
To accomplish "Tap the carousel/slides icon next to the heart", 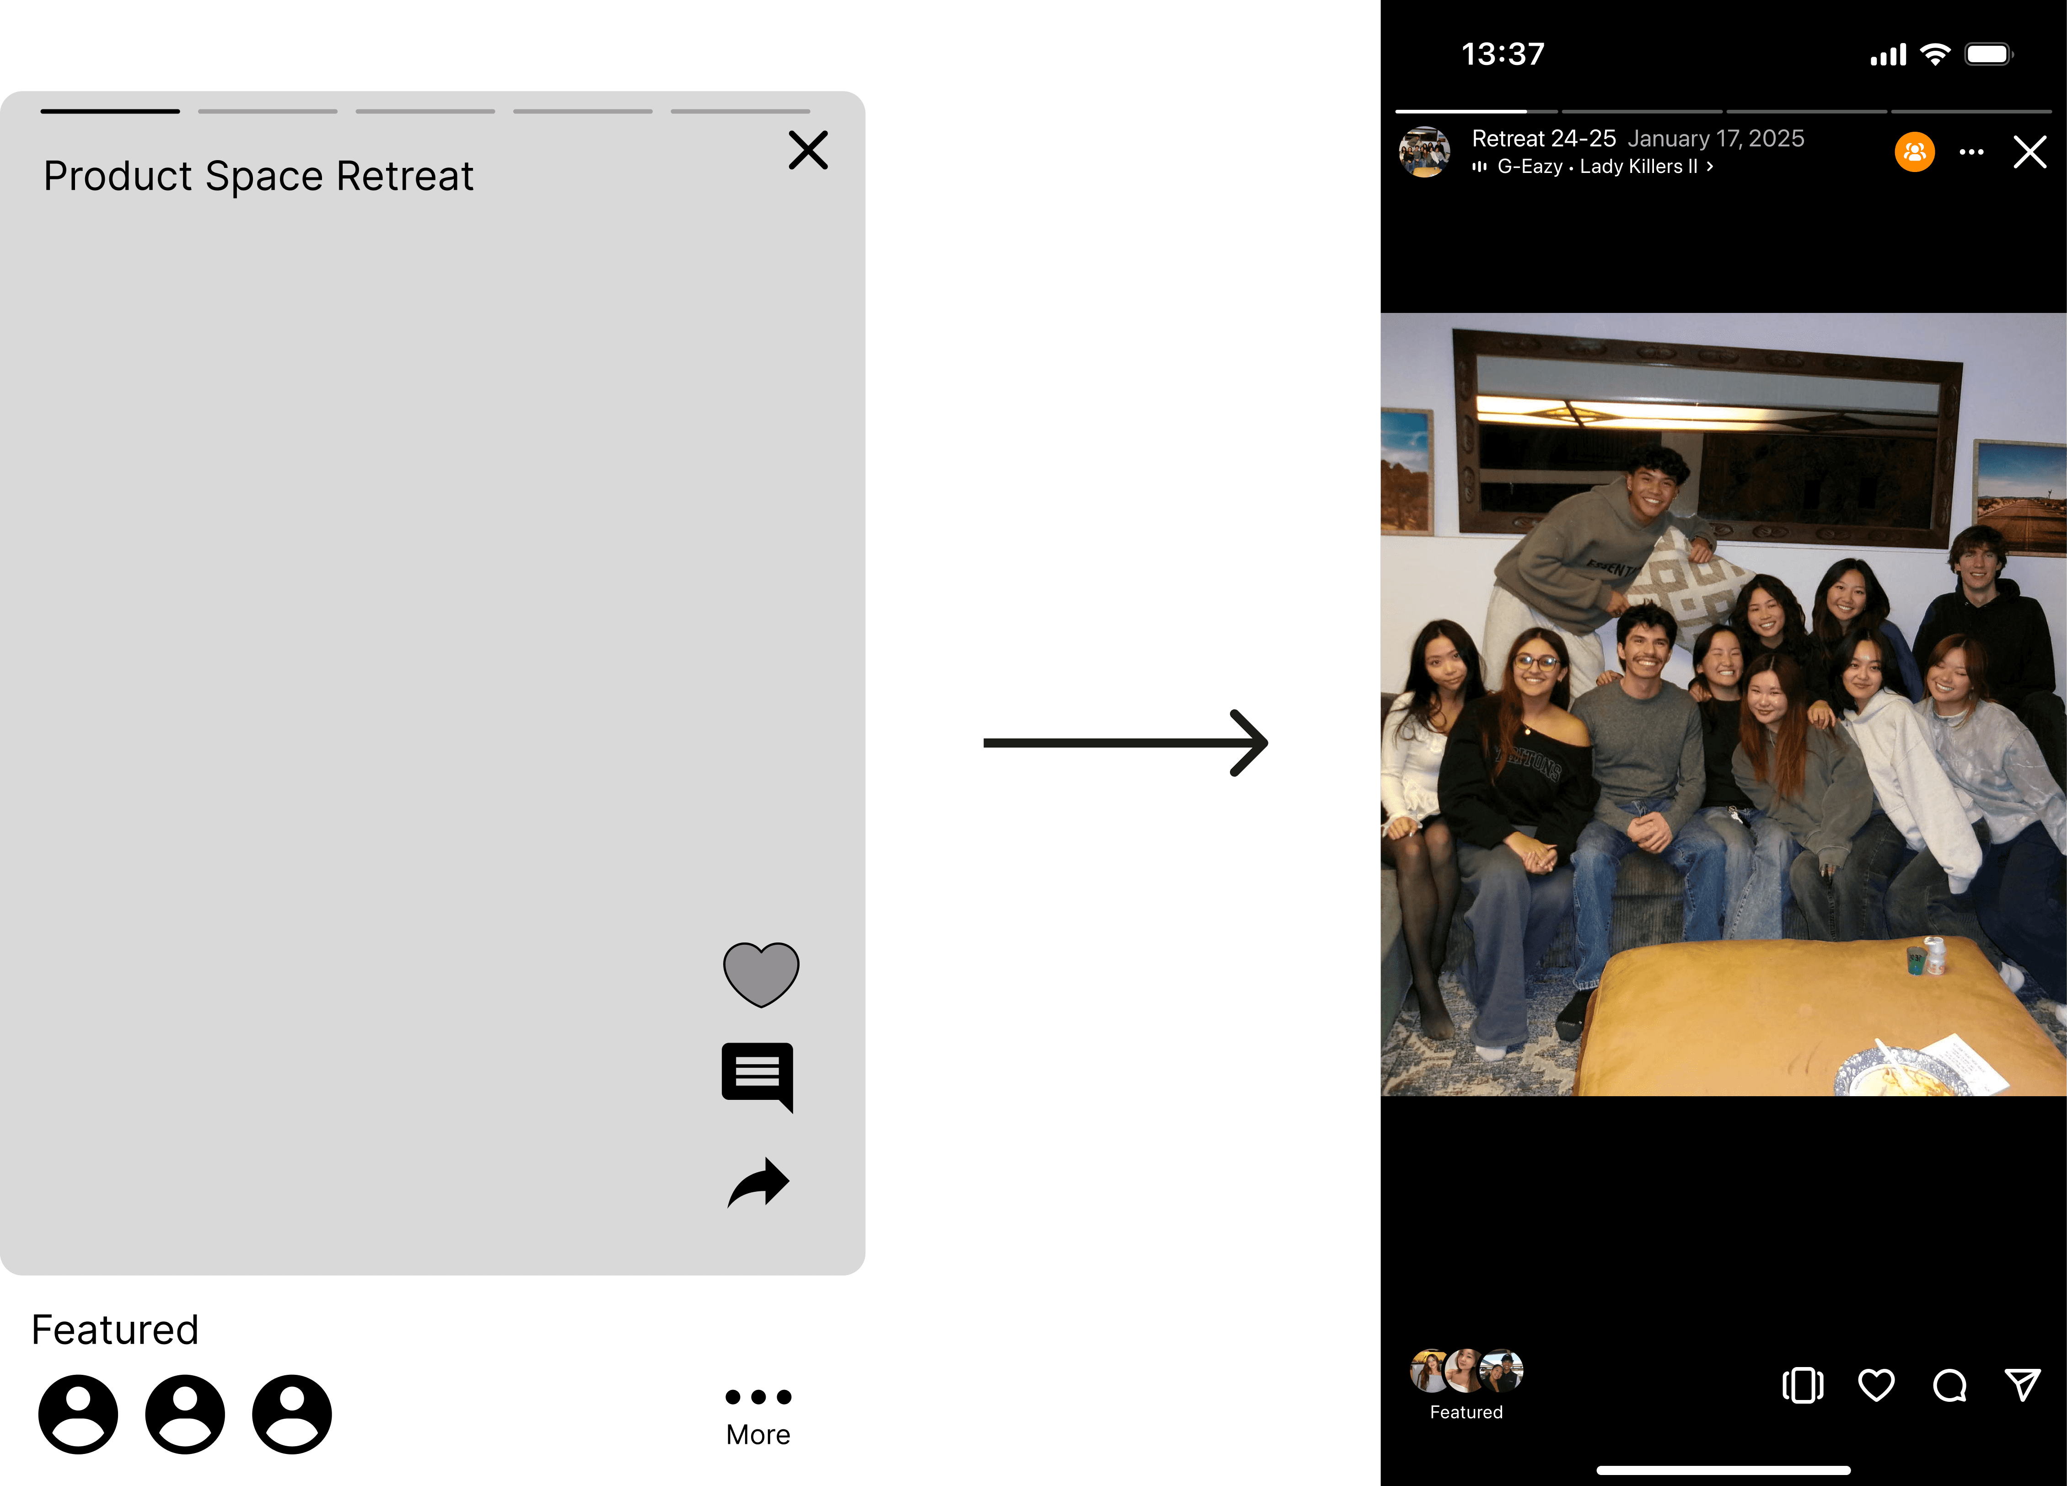I will point(1802,1385).
